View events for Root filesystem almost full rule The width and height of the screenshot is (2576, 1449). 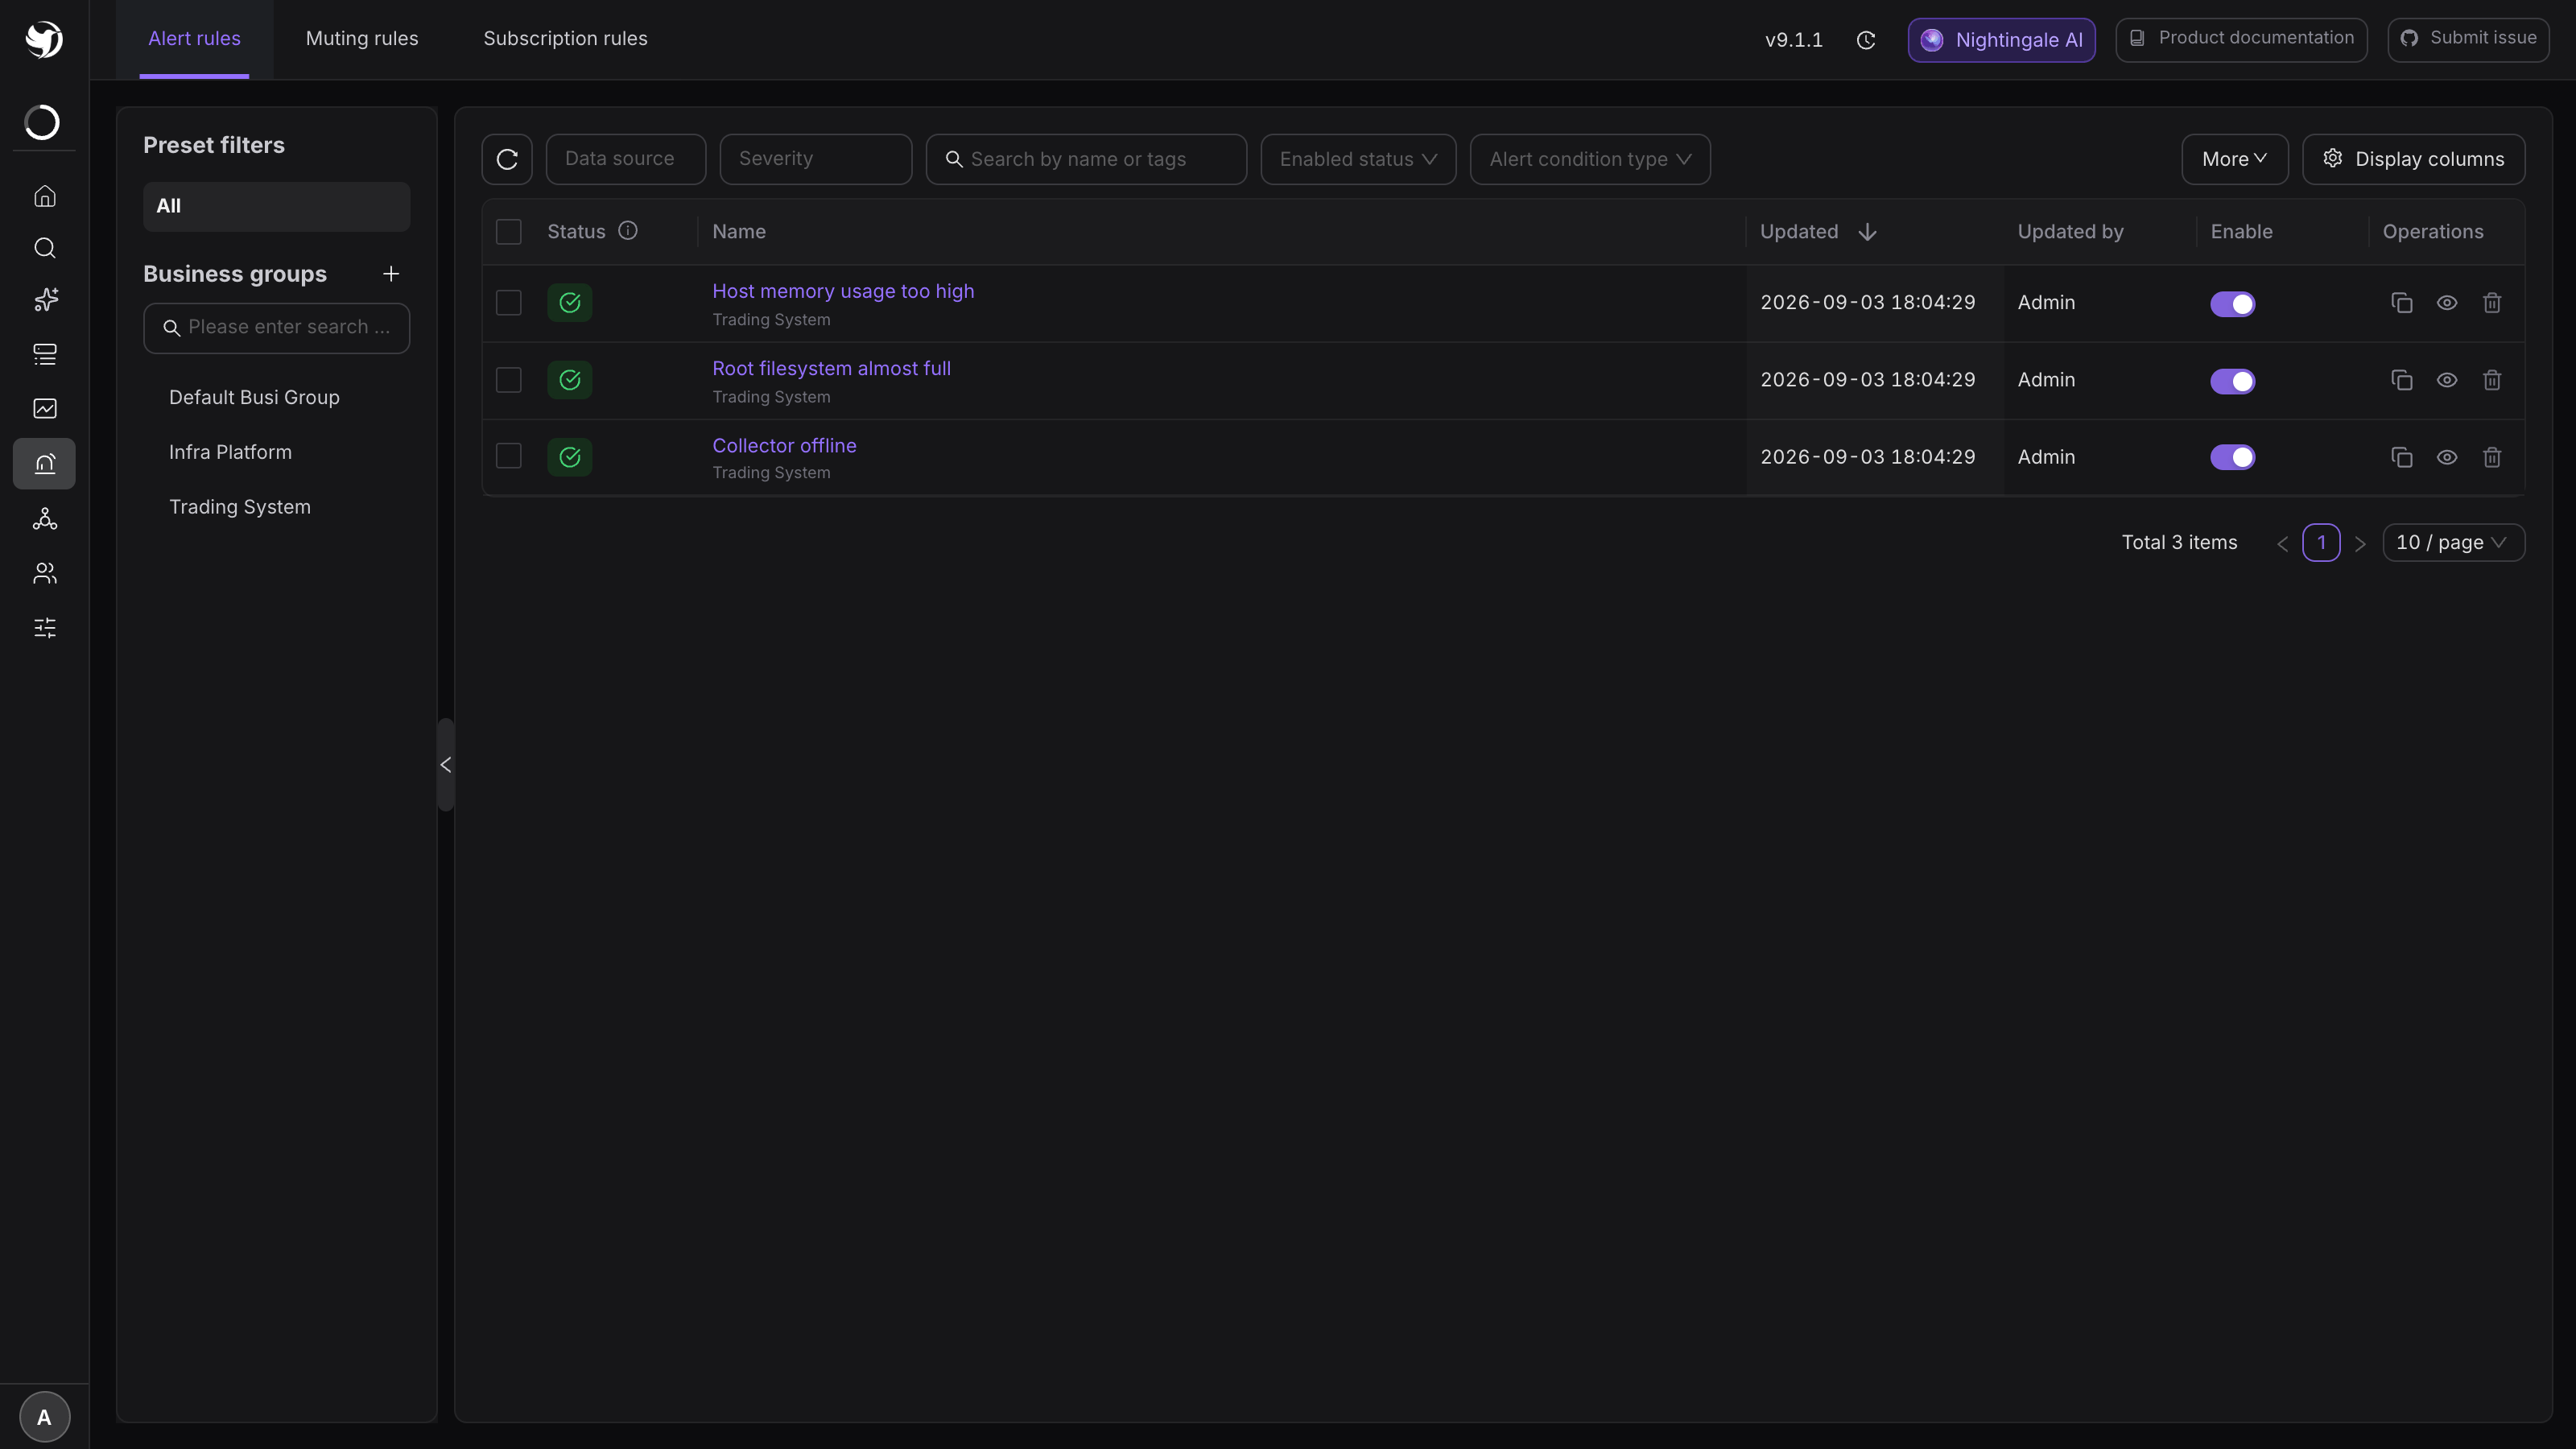point(2447,380)
